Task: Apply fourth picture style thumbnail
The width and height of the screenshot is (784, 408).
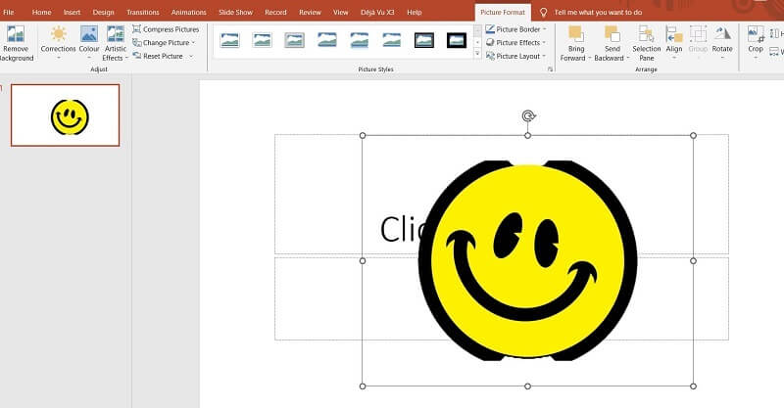Action: pyautogui.click(x=327, y=40)
